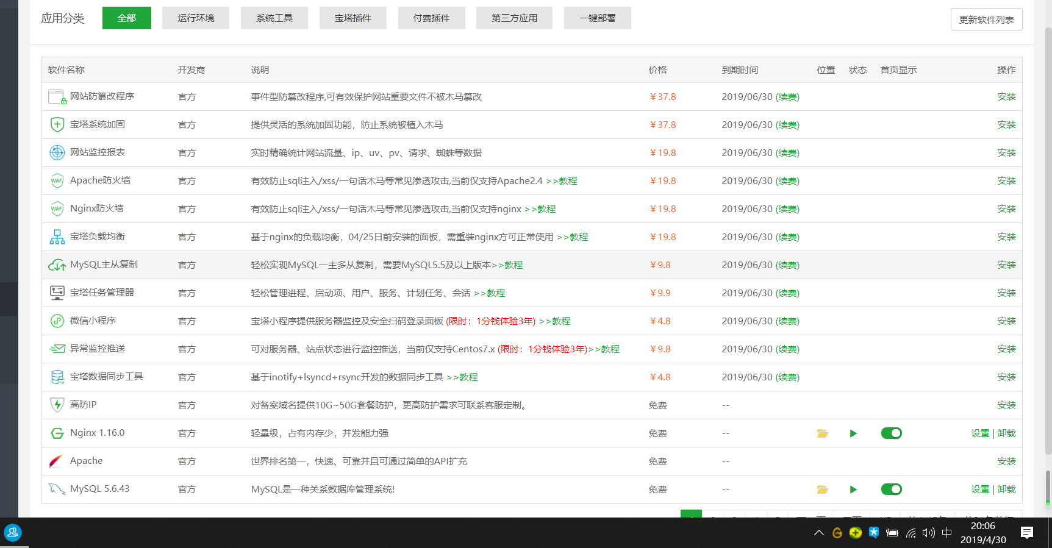Click the green G tray icon
This screenshot has height=548, width=1052.
(x=837, y=533)
